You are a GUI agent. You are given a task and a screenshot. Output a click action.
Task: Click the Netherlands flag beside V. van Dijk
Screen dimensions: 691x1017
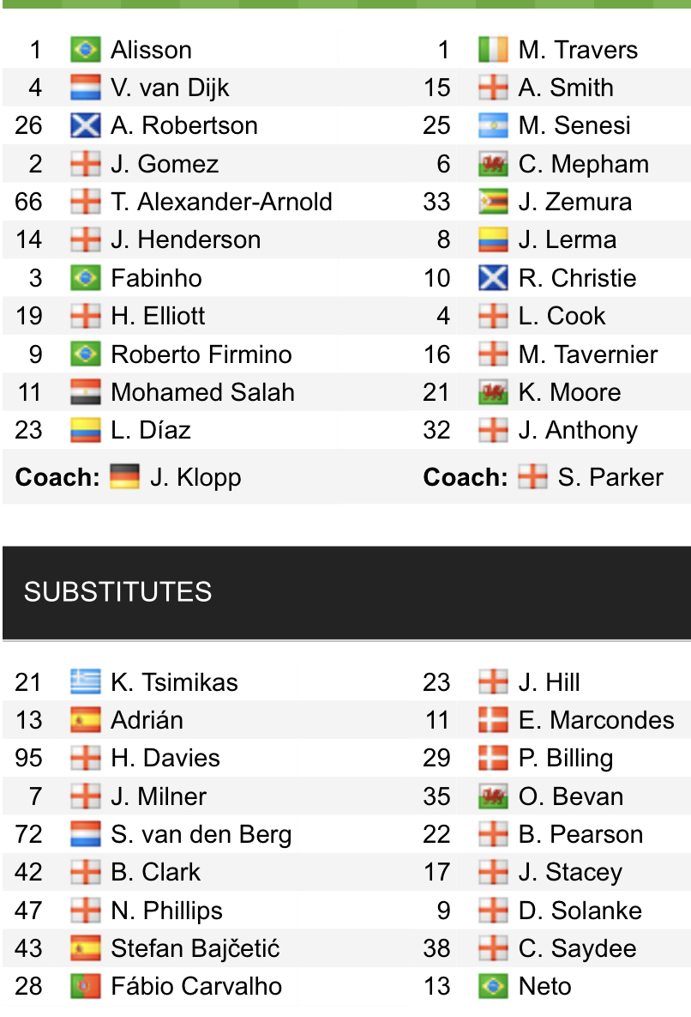(85, 88)
